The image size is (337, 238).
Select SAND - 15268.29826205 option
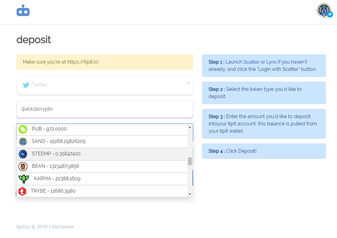102,141
